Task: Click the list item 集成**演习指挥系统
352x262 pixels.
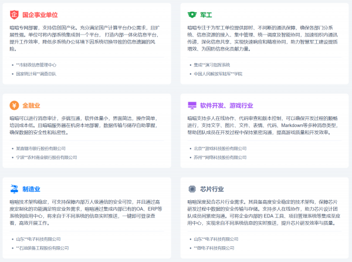Action: (x=212, y=65)
